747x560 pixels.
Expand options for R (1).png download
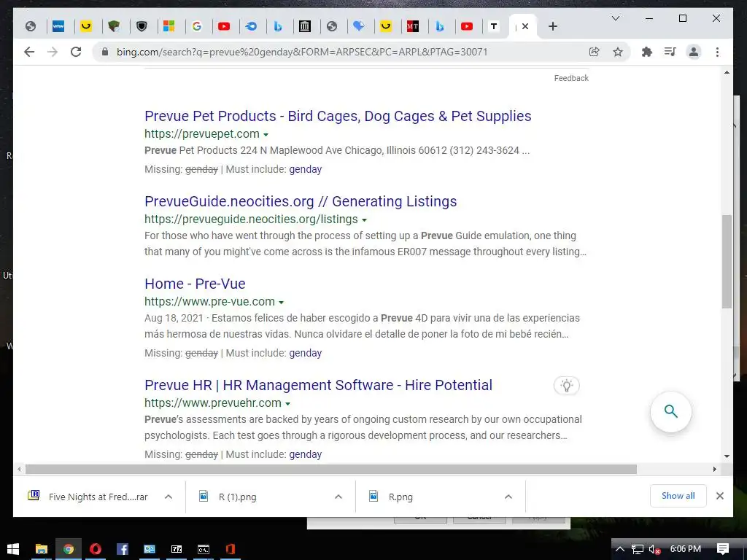point(338,497)
